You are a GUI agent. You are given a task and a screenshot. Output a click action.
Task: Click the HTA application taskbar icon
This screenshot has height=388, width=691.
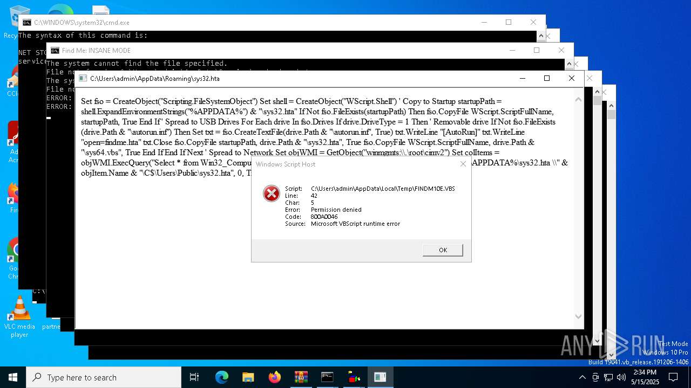380,377
